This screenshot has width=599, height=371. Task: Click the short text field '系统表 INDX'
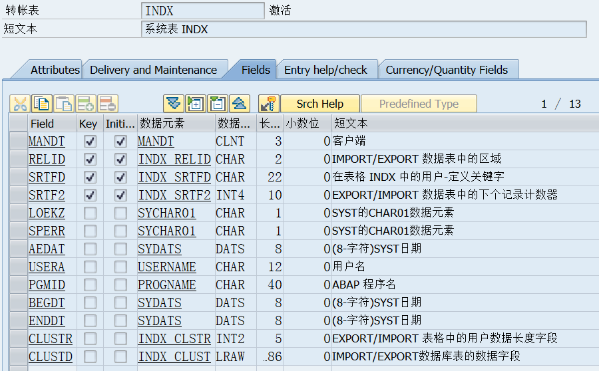pyautogui.click(x=364, y=29)
